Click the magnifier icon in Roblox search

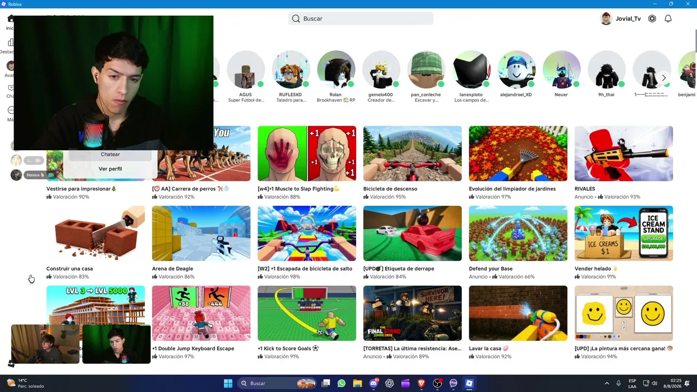click(x=296, y=19)
